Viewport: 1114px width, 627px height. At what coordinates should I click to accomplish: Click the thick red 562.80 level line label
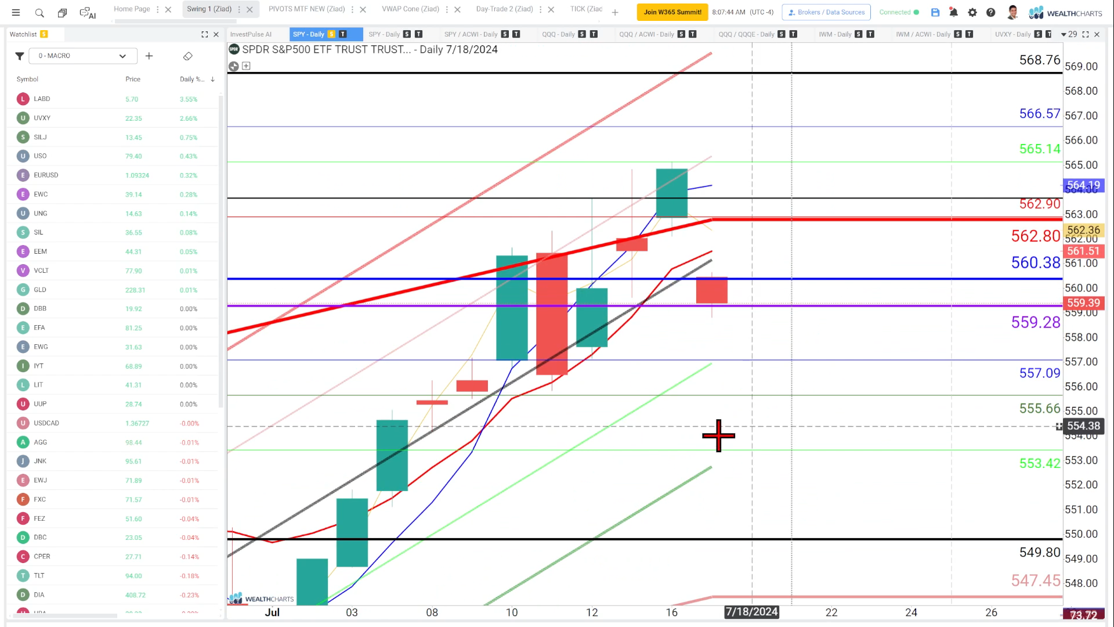[1035, 236]
